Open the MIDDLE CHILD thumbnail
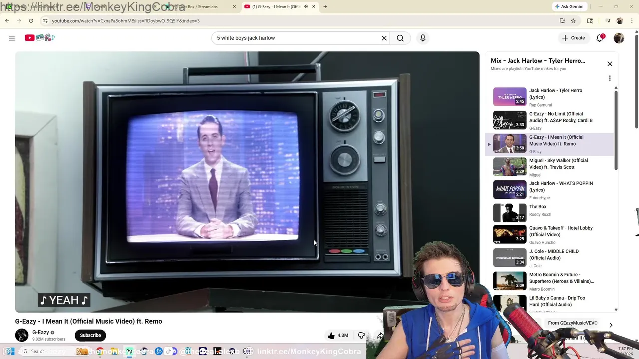The height and width of the screenshot is (359, 639). click(510, 258)
